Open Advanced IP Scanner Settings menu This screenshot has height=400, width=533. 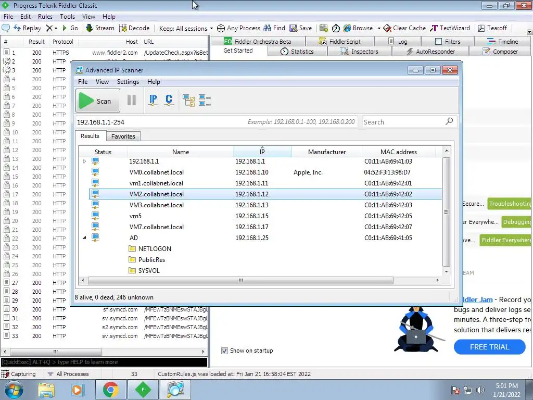[x=128, y=82]
